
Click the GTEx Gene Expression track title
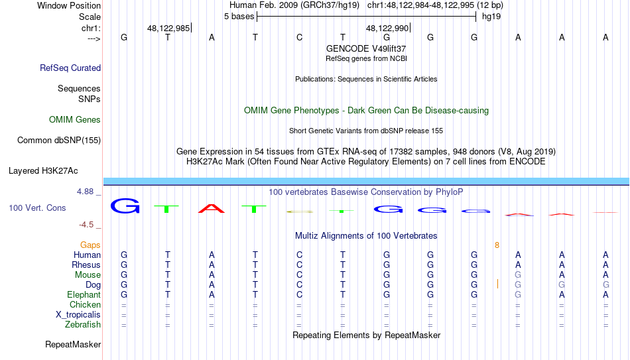366,151
